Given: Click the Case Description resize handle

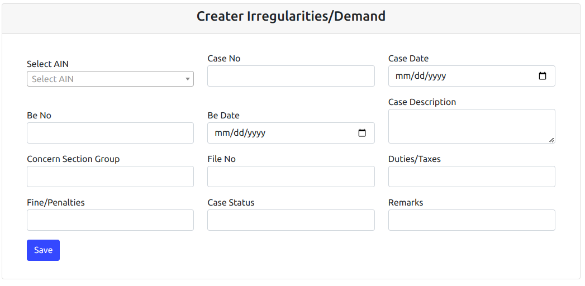Looking at the screenshot, I should click(x=551, y=140).
